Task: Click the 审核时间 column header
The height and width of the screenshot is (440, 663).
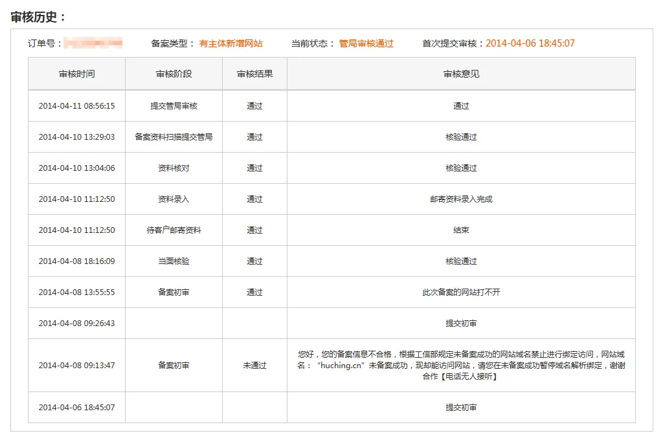Action: [76, 74]
